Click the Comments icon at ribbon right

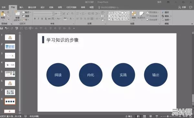click(x=191, y=7)
